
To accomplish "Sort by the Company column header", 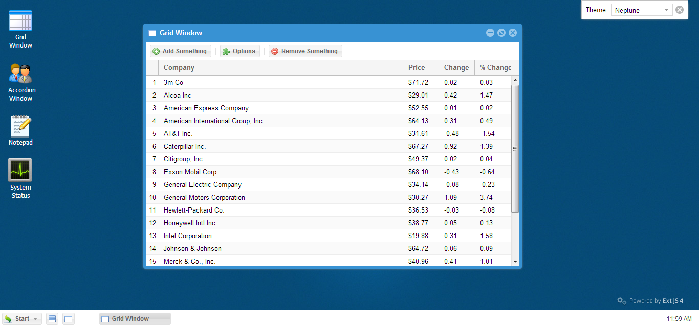I will 281,67.
